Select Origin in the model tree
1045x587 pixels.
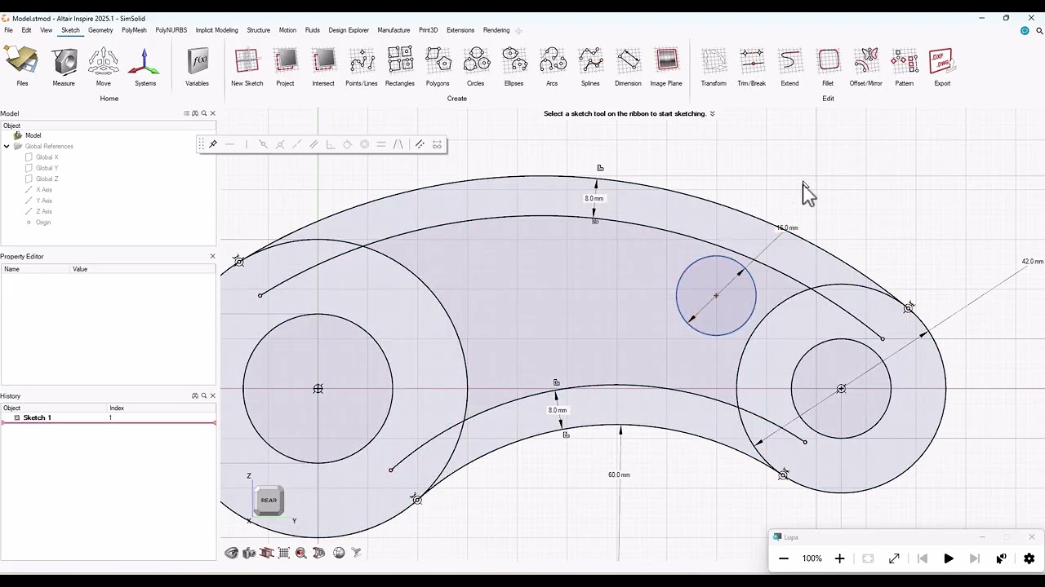coord(42,223)
